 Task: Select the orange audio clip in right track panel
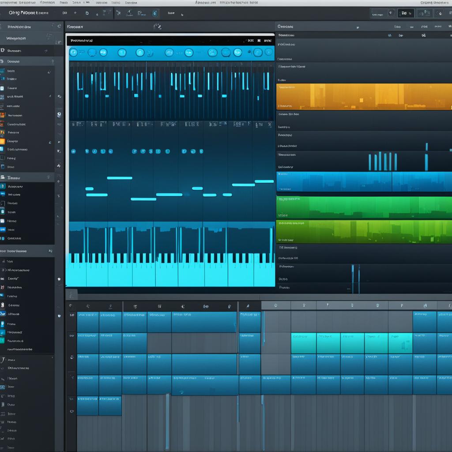pyautogui.click(x=364, y=97)
